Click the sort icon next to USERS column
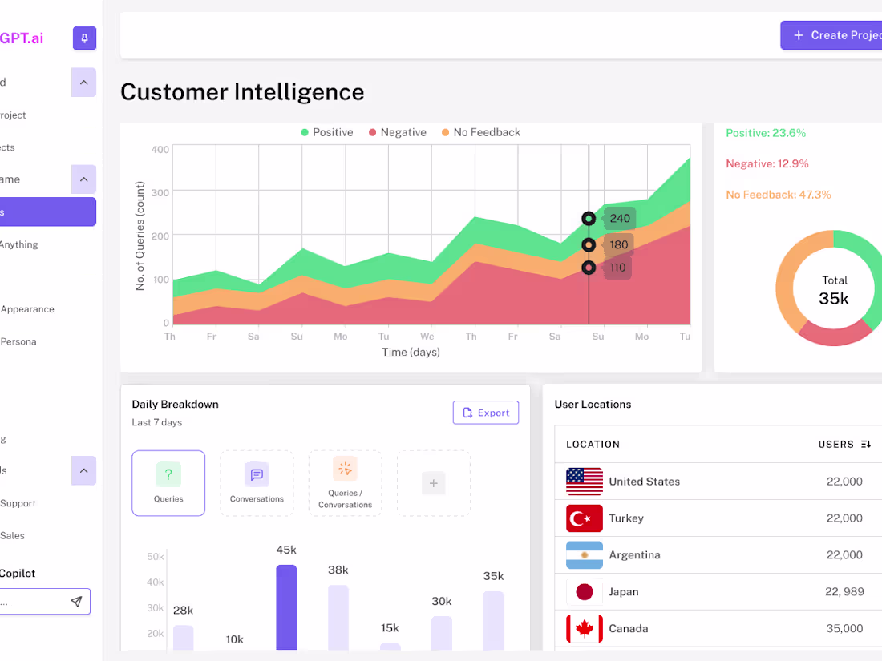Screen dimensions: 882x661 [868, 444]
